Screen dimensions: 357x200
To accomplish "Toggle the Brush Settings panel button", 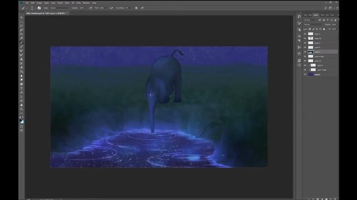I will point(39,8).
